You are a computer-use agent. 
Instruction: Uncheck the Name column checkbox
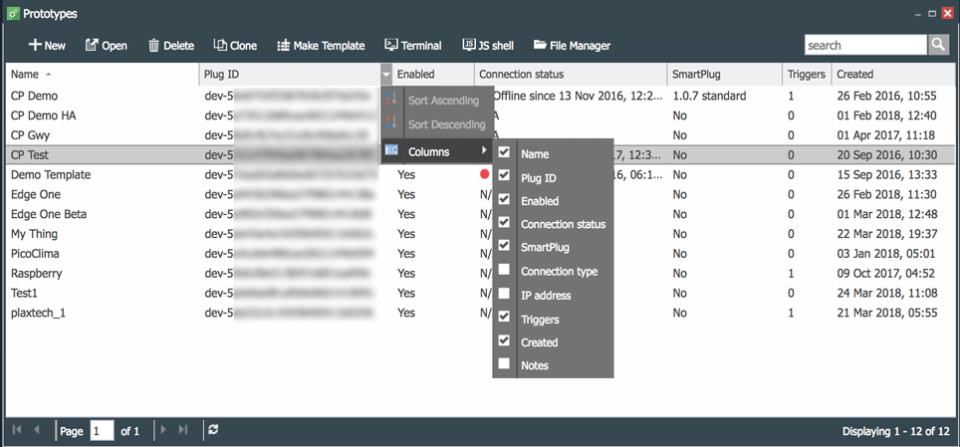[x=504, y=152]
